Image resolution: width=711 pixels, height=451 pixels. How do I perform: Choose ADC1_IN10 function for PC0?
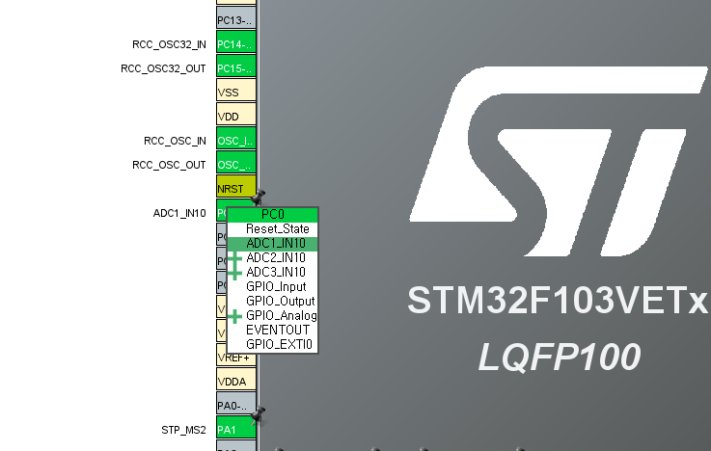pyautogui.click(x=275, y=244)
